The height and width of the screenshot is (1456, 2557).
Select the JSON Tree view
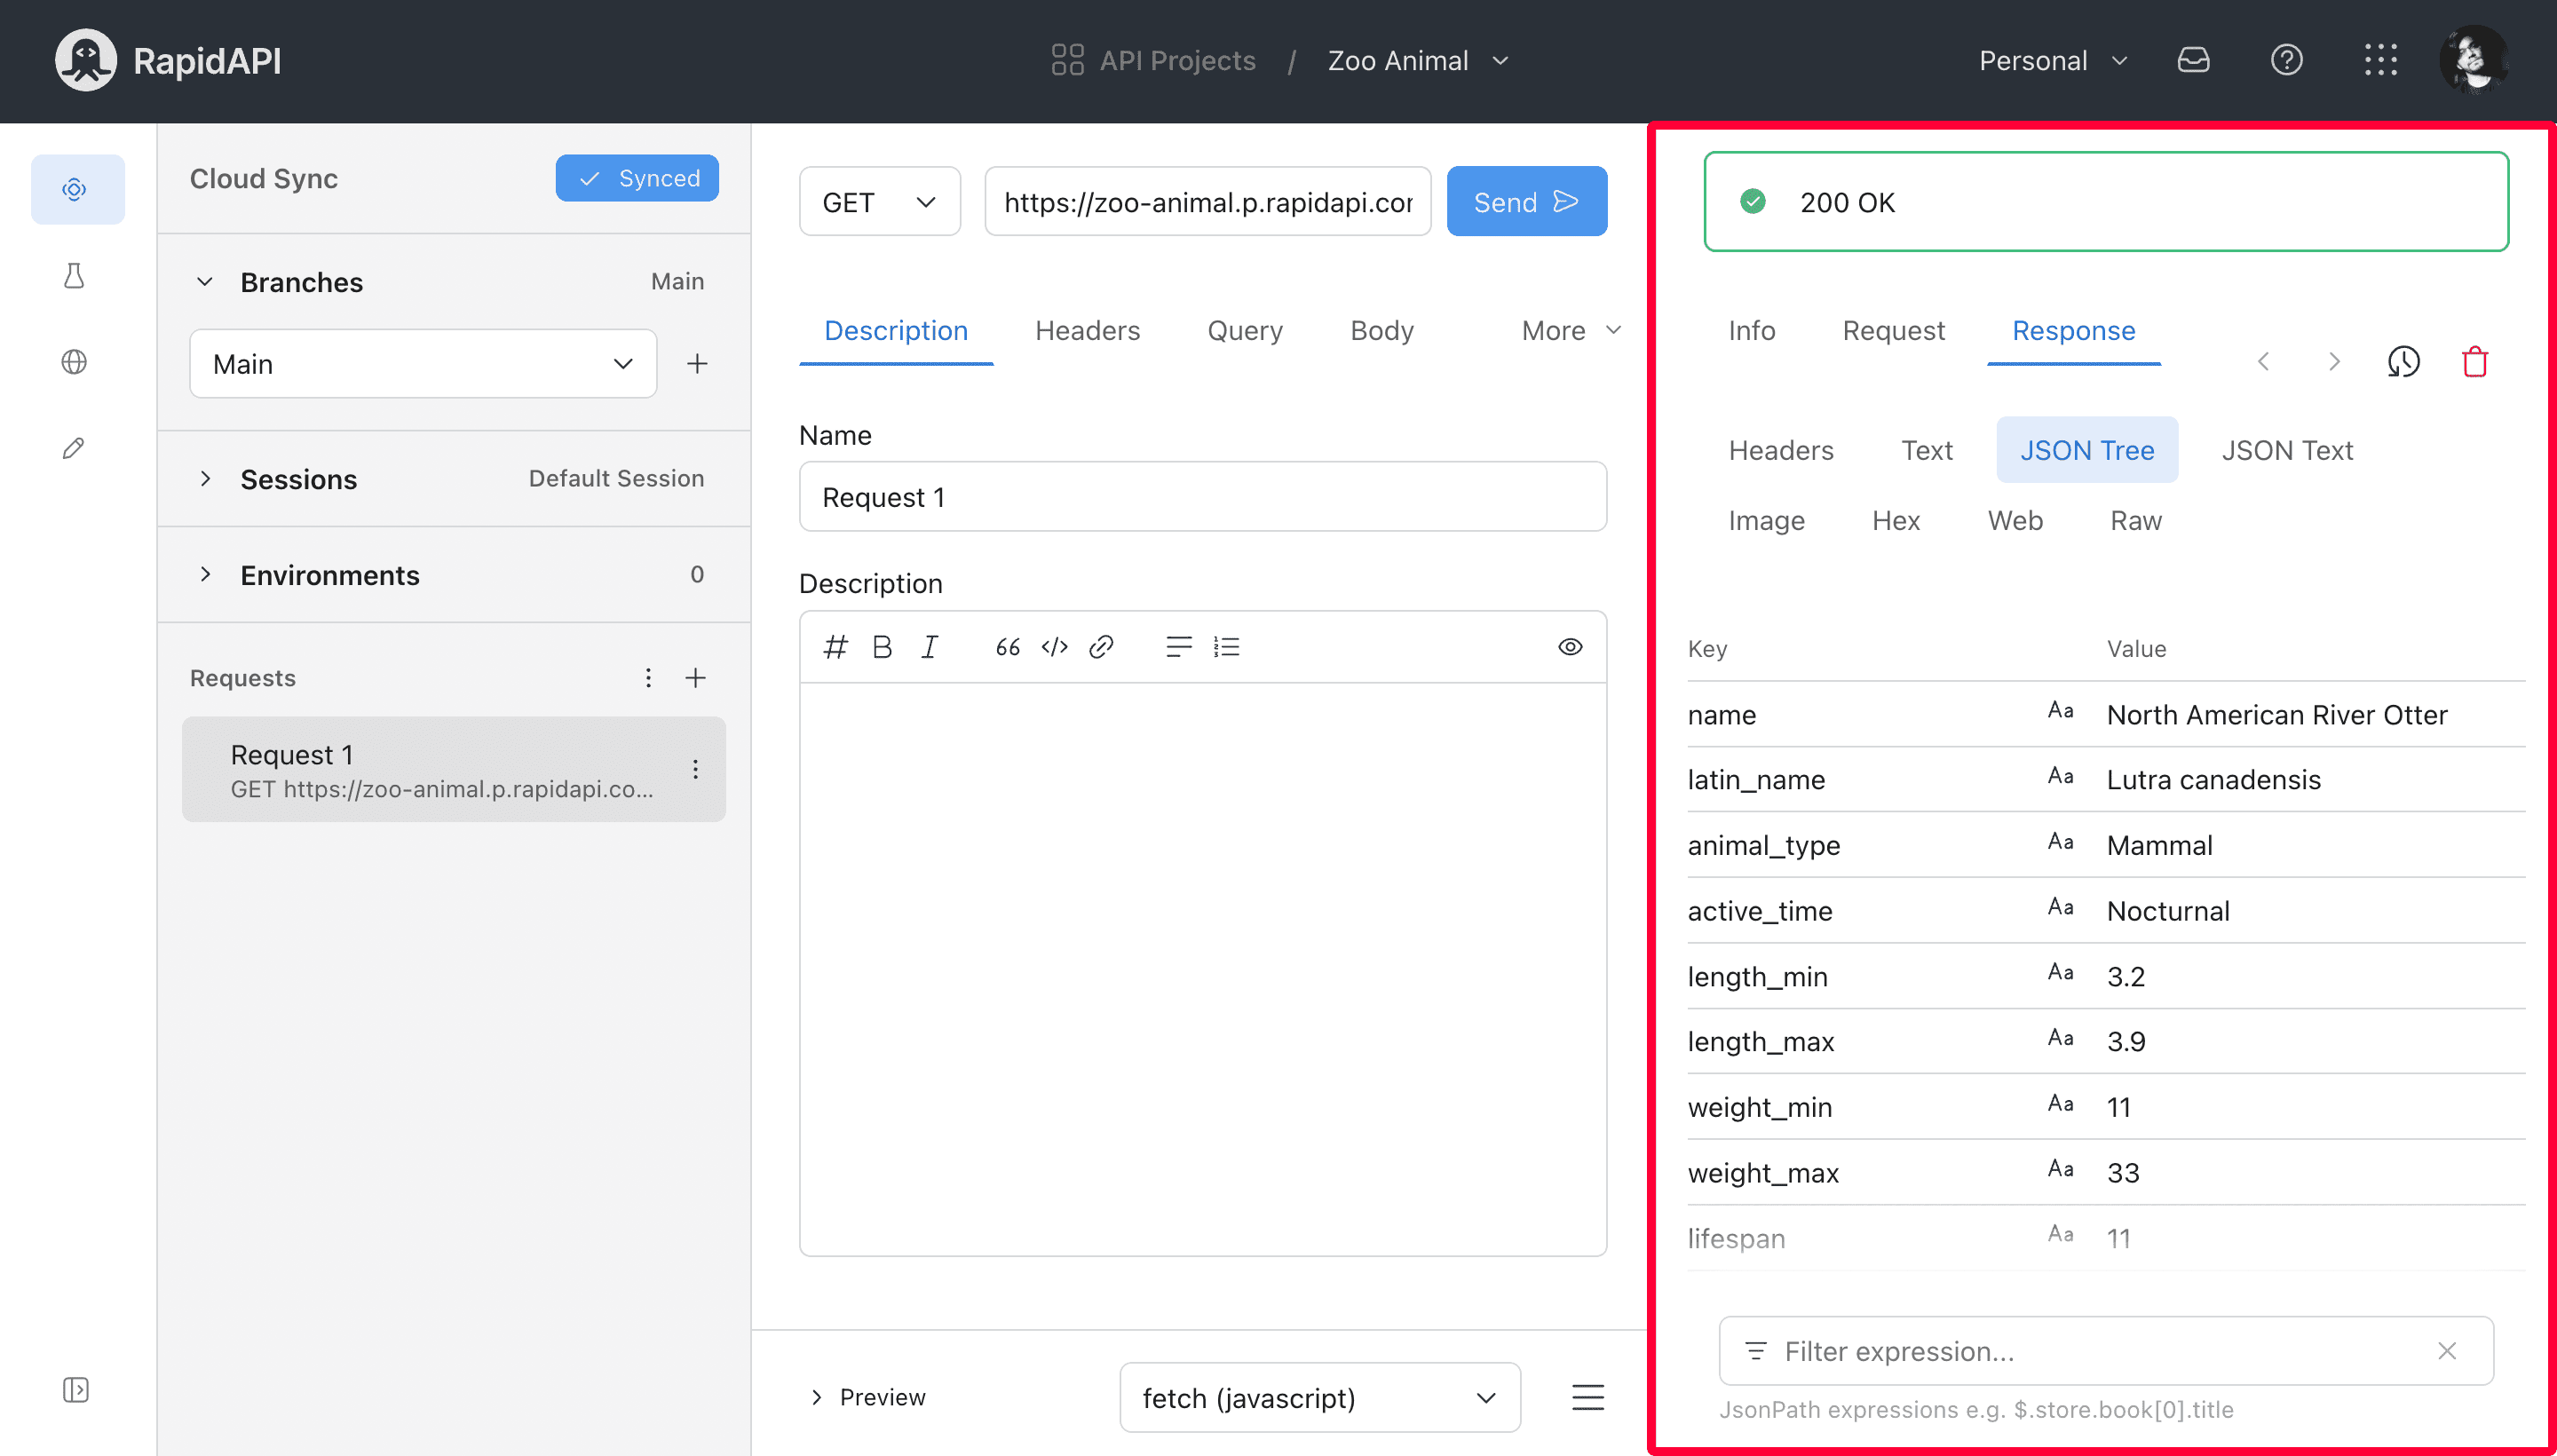(2087, 450)
